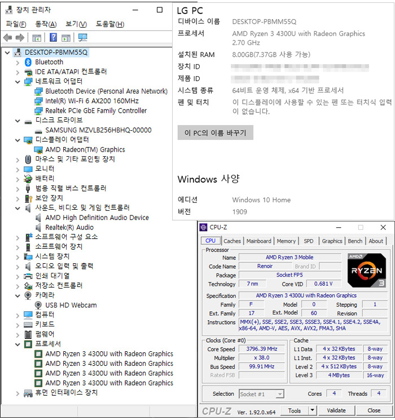Select the Bluetooth device category icon
Image resolution: width=395 pixels, height=420 pixels.
pyautogui.click(x=28, y=62)
